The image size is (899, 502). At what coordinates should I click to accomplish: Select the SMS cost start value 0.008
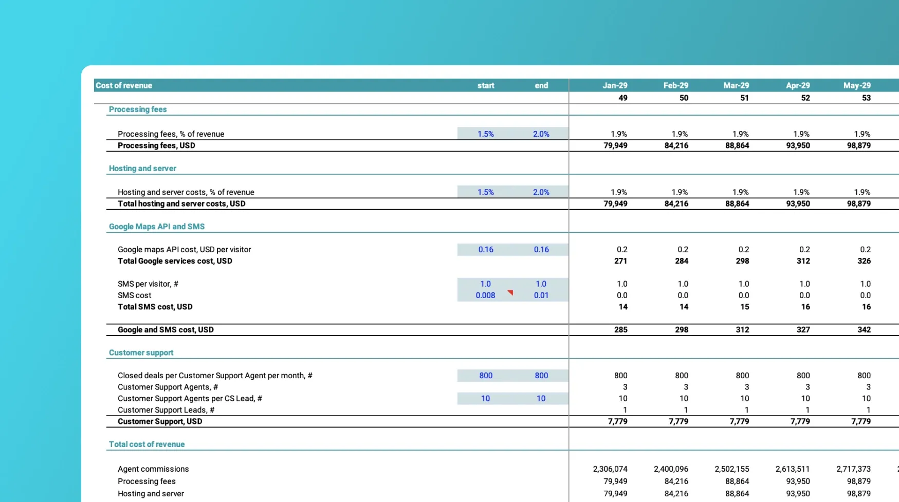tap(485, 295)
